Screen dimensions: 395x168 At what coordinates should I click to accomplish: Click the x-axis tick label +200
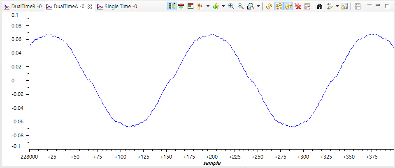tap(211, 157)
